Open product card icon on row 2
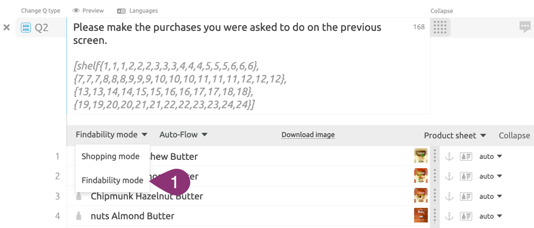 pos(466,176)
